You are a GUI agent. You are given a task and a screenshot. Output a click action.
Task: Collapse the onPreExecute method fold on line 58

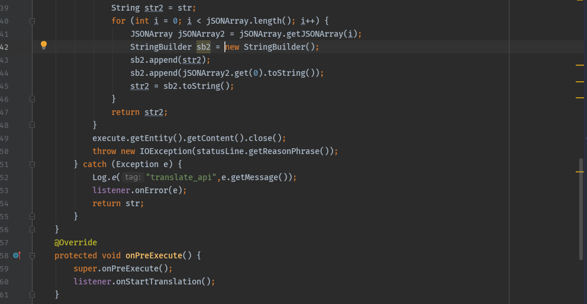tap(32, 255)
